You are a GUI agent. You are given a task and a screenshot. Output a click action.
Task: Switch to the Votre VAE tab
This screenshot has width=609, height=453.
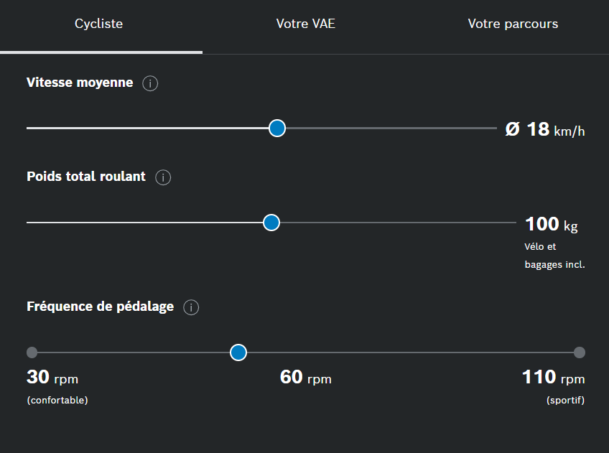pos(306,24)
